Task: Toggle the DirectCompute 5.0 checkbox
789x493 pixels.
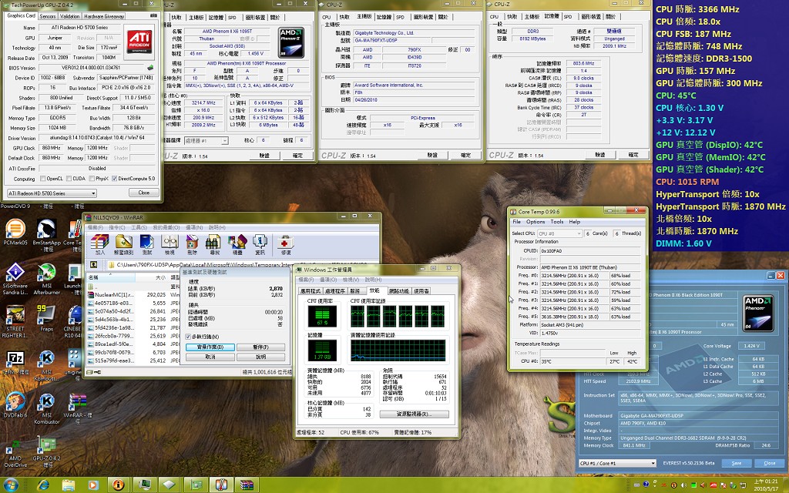Action: coord(114,179)
